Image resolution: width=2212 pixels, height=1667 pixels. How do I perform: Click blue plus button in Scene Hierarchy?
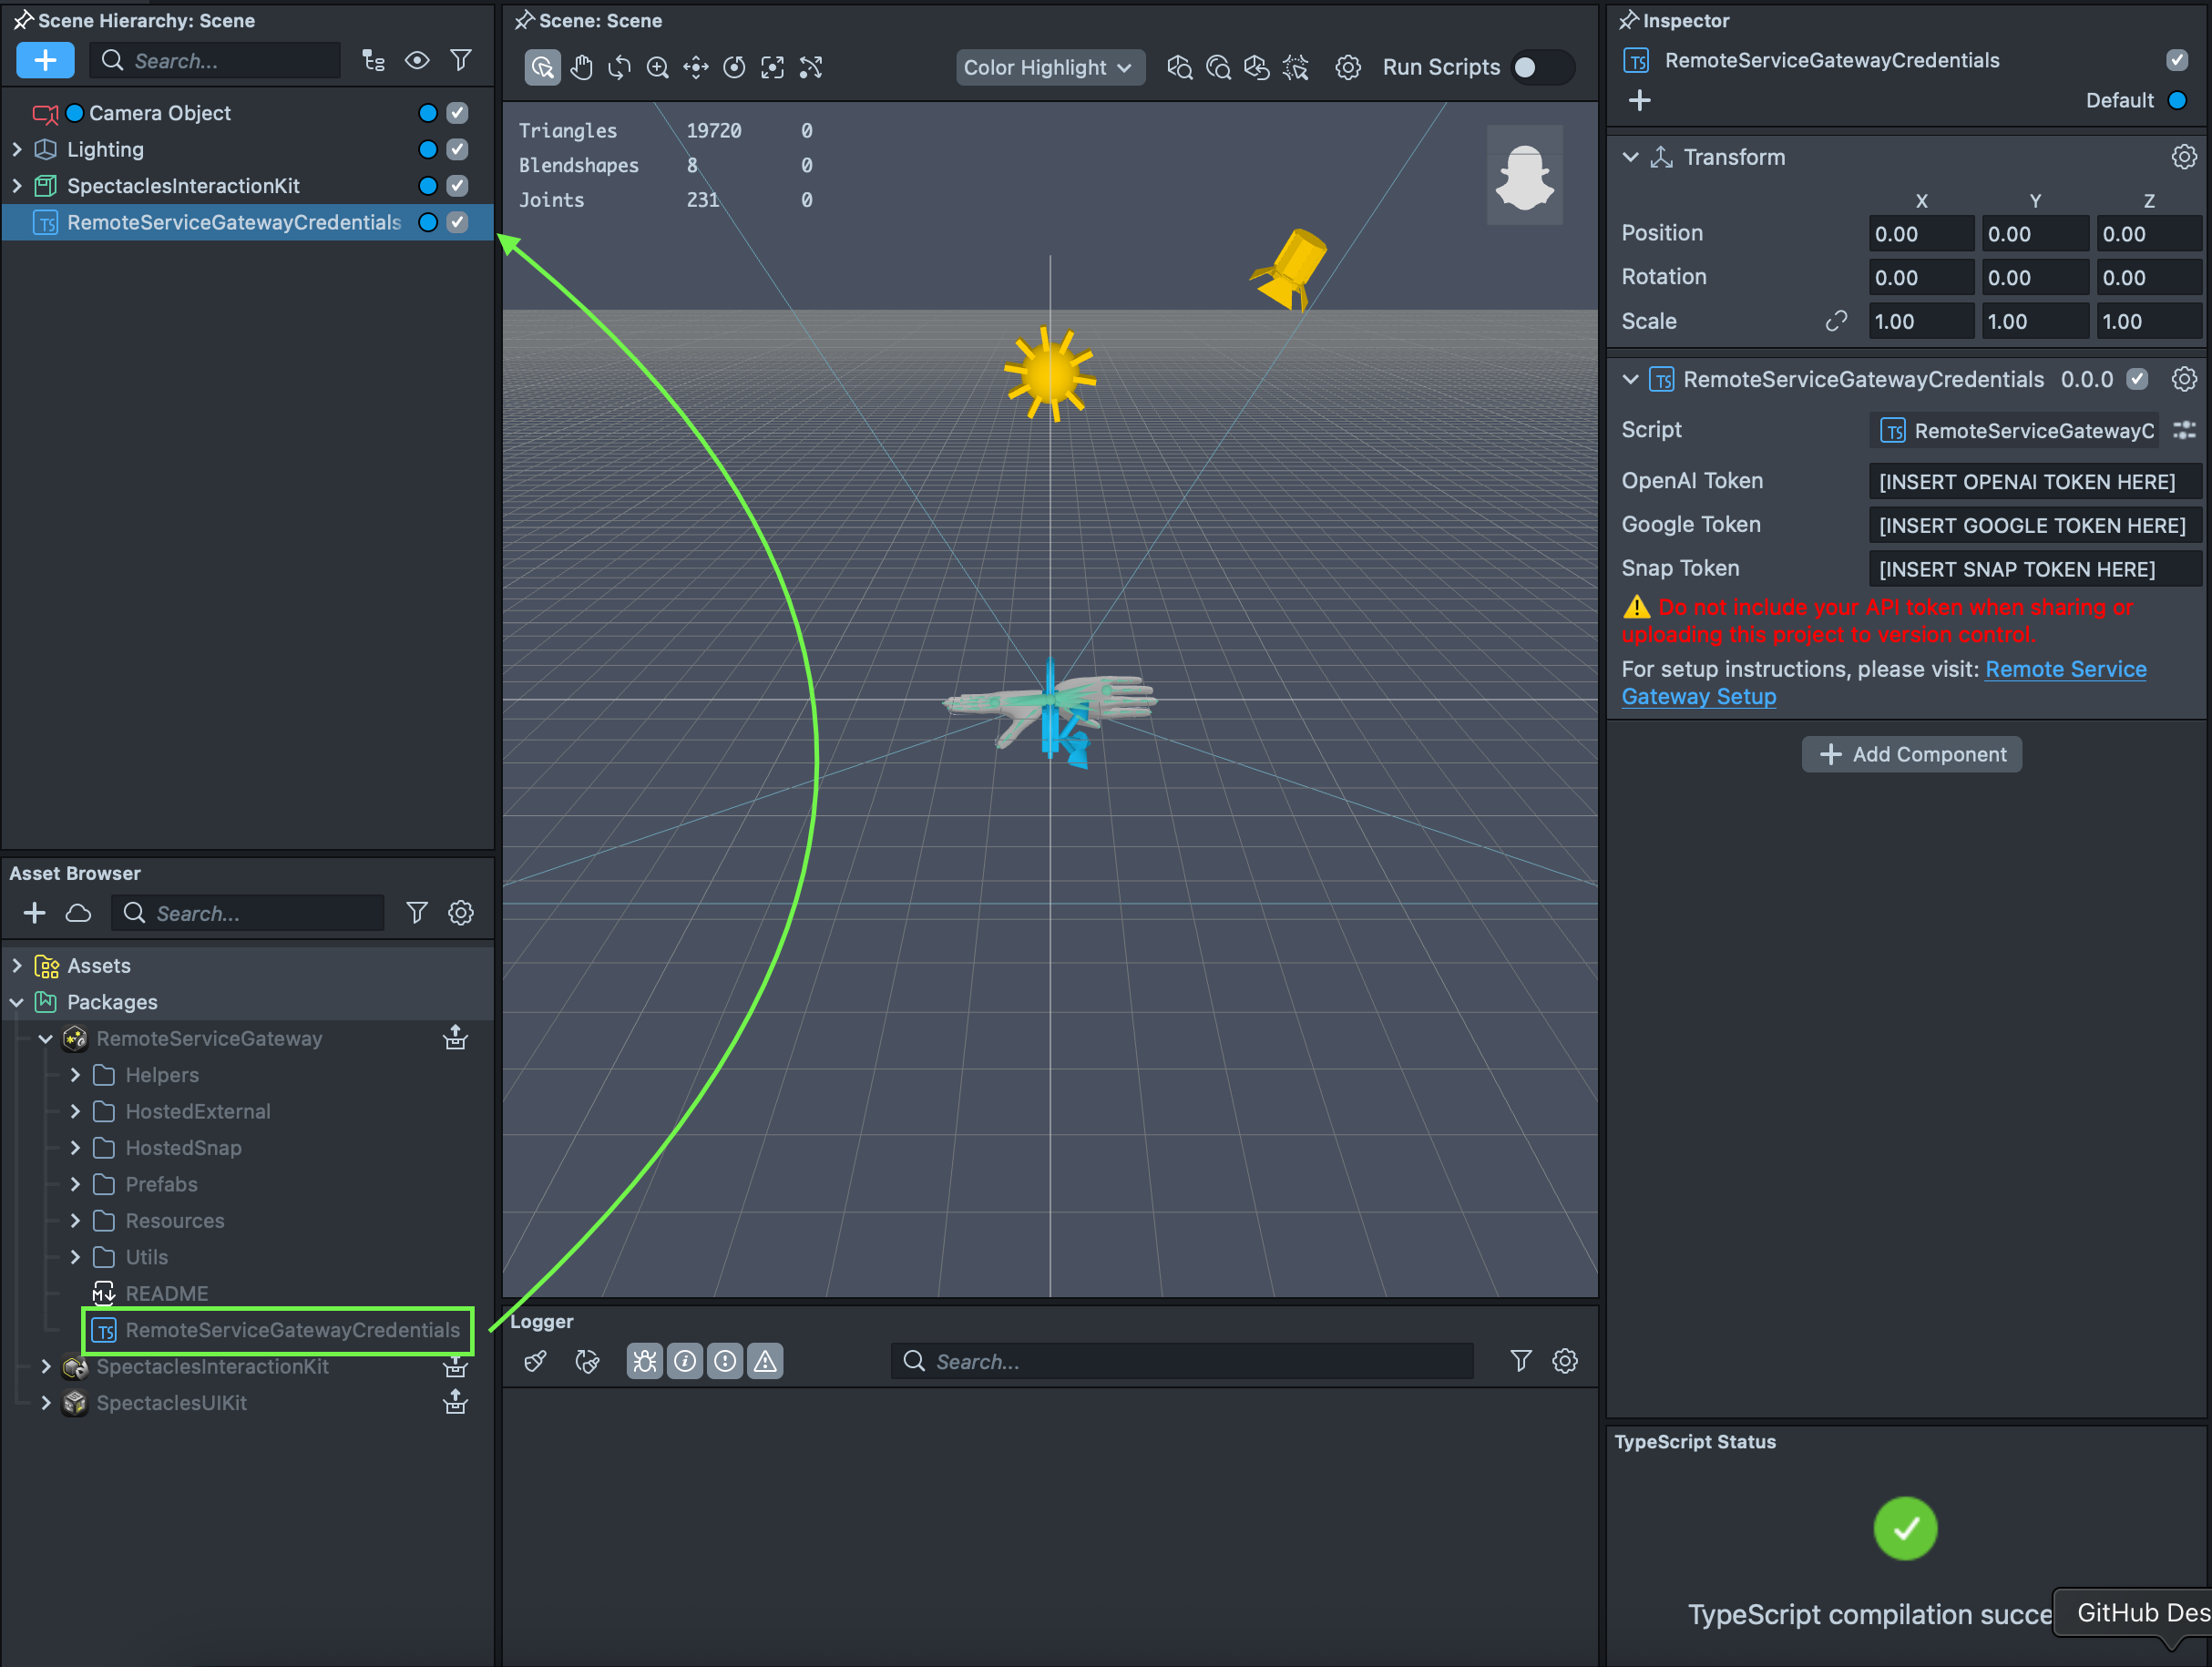pyautogui.click(x=45, y=61)
